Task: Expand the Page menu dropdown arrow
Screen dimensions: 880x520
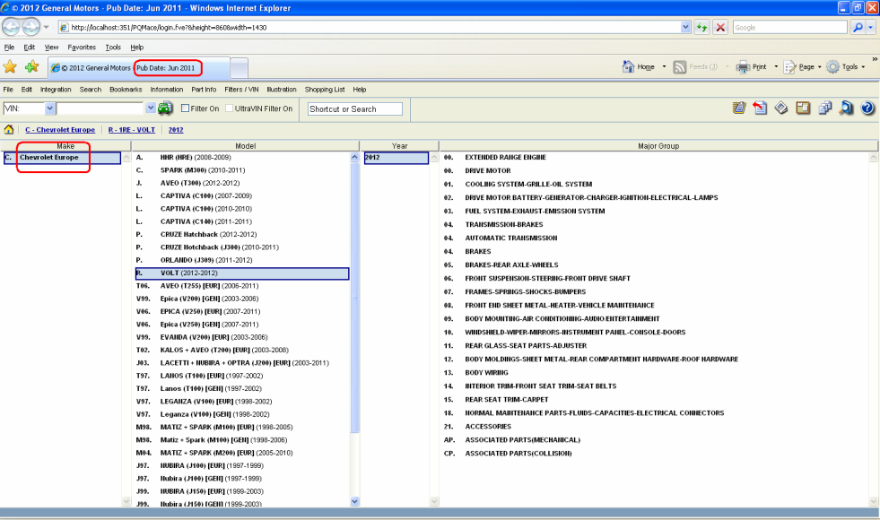Action: pyautogui.click(x=819, y=66)
